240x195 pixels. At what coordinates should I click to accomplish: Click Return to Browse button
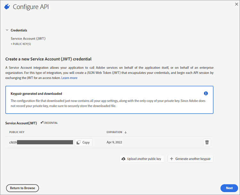click(x=22, y=188)
